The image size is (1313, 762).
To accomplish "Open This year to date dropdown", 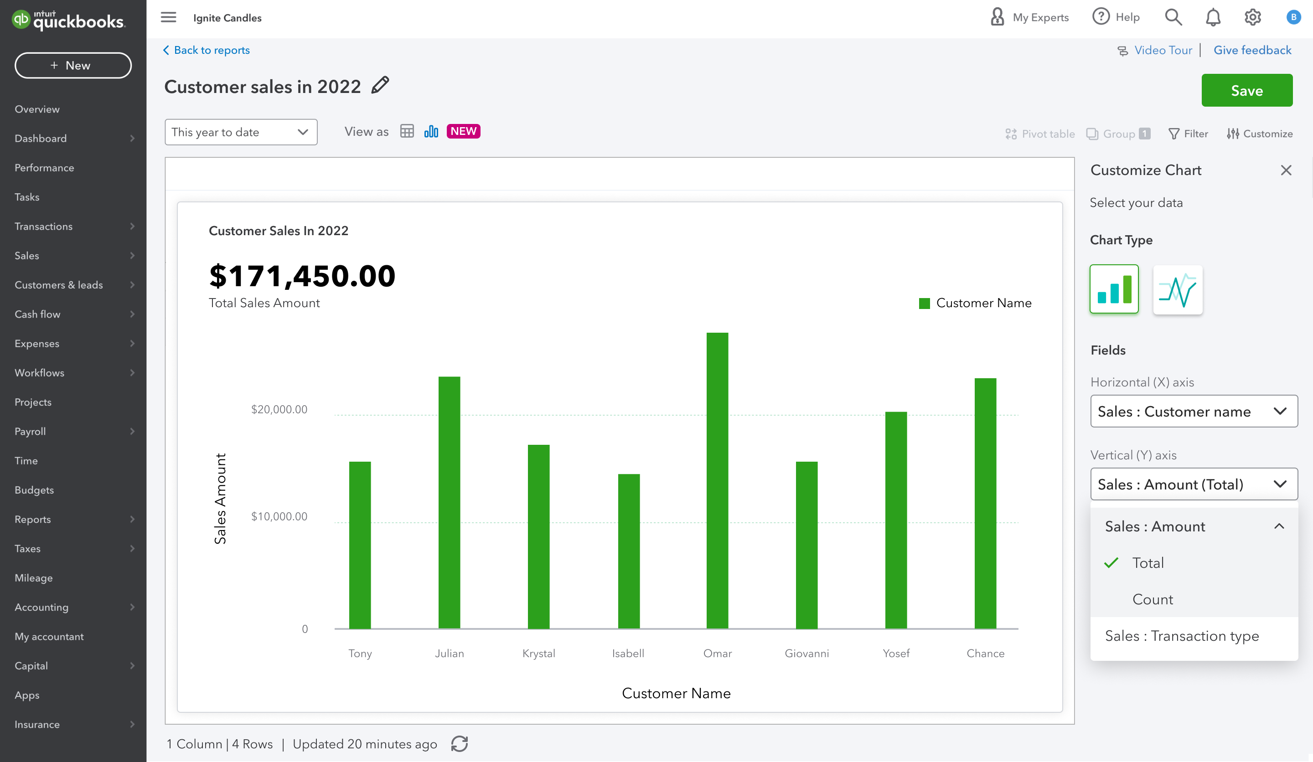I will click(x=241, y=132).
